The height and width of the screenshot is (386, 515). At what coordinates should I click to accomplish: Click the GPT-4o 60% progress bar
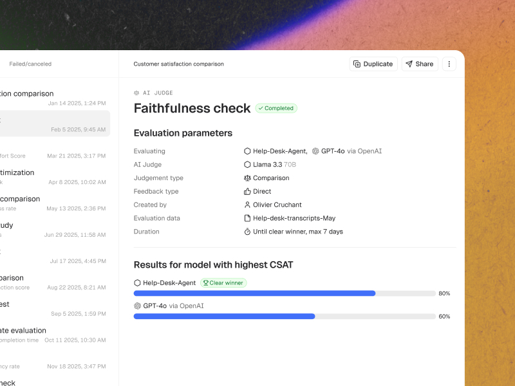(x=285, y=317)
